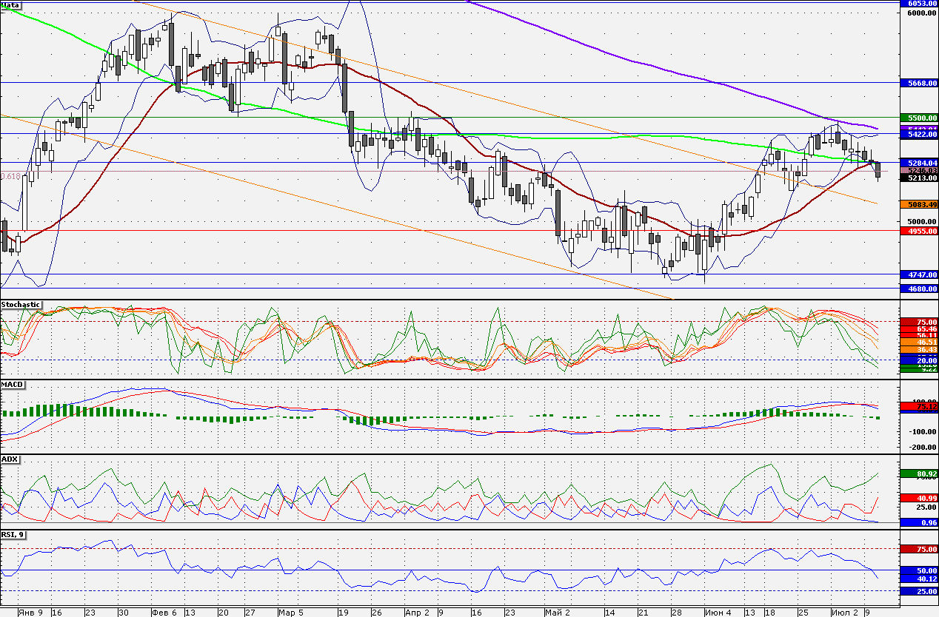Click the ADX indicator panel label
939x617 pixels.
[x=9, y=459]
